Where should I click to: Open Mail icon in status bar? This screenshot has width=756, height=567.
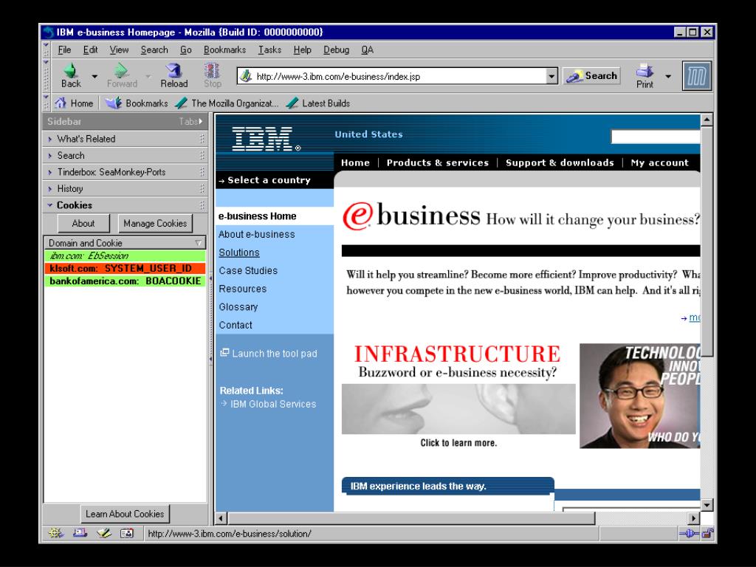[x=80, y=533]
